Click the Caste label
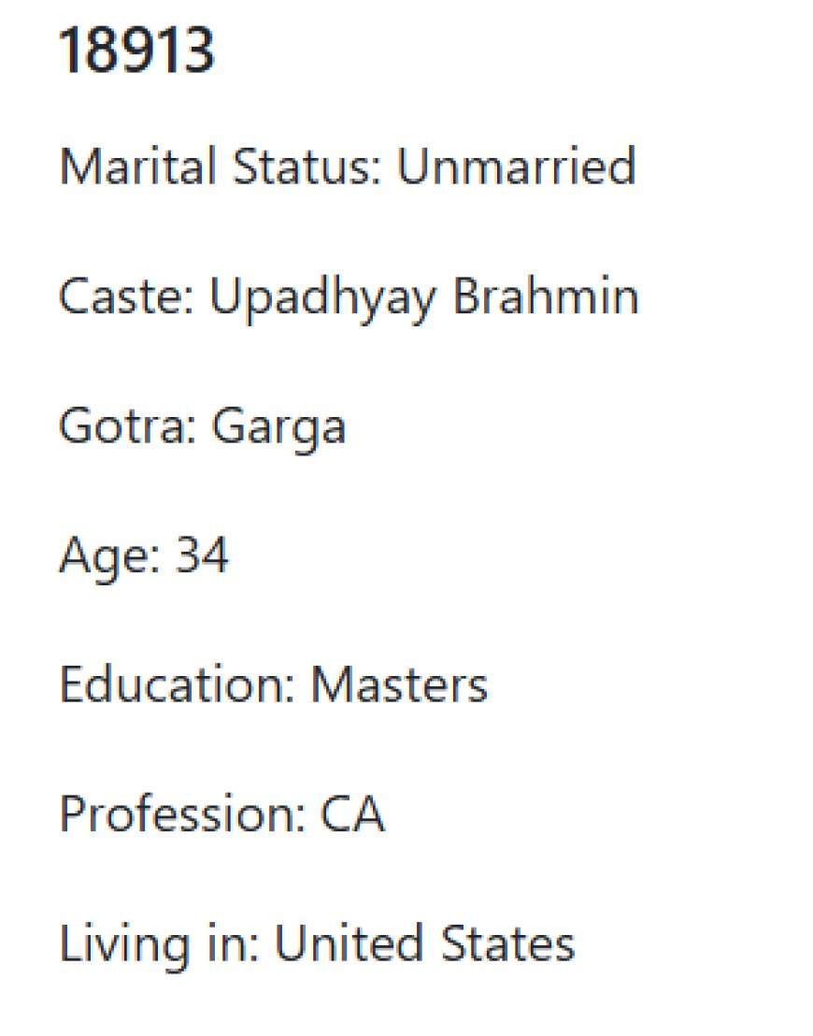 [x=126, y=296]
